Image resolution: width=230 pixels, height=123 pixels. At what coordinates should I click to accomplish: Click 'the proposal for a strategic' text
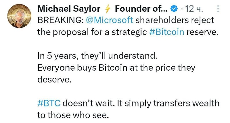coord(92,32)
